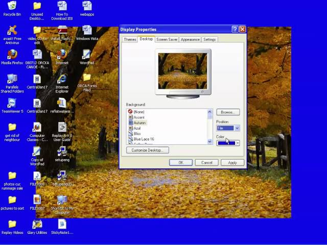Select Bliss in the Background list
The height and width of the screenshot is (245, 327).
(x=137, y=134)
